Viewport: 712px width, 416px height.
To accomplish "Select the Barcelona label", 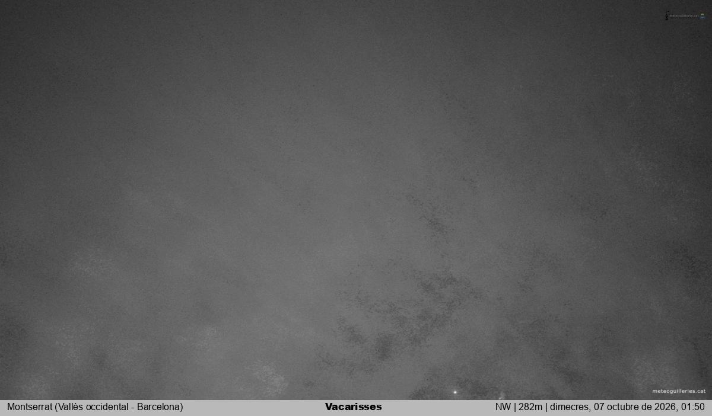I will pos(159,407).
